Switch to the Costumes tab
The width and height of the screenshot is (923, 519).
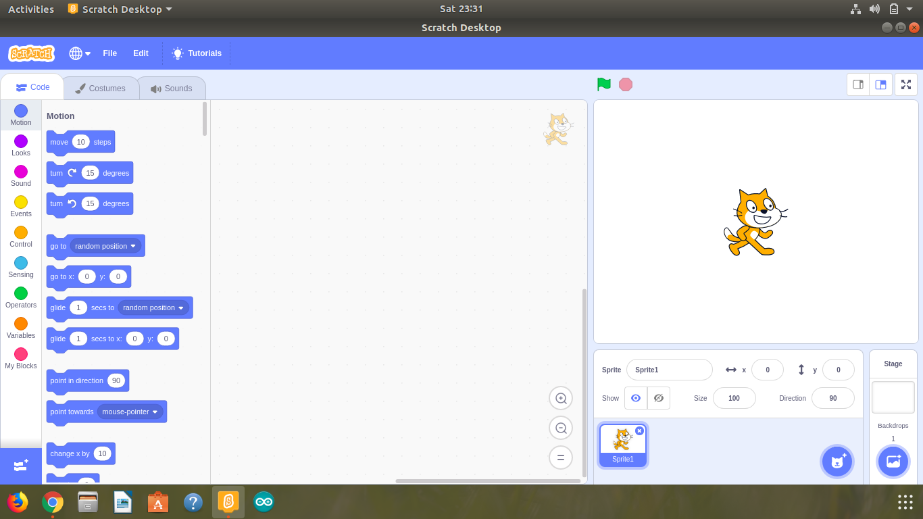pyautogui.click(x=101, y=89)
